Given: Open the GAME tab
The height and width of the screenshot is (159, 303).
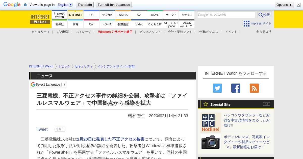Looking at the screenshot, I should pos(155,15).
